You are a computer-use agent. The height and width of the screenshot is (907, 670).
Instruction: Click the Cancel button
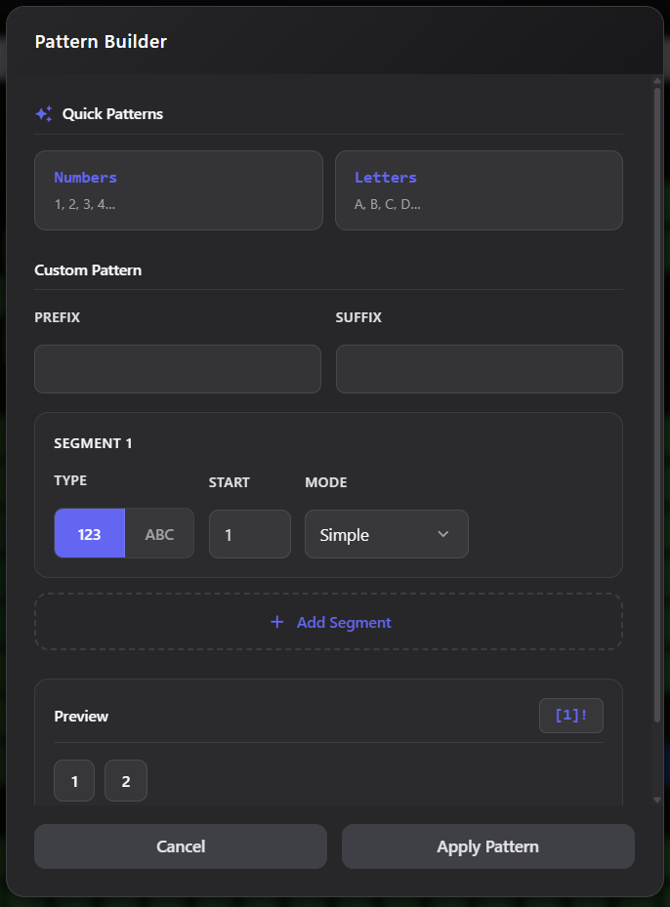coord(181,846)
